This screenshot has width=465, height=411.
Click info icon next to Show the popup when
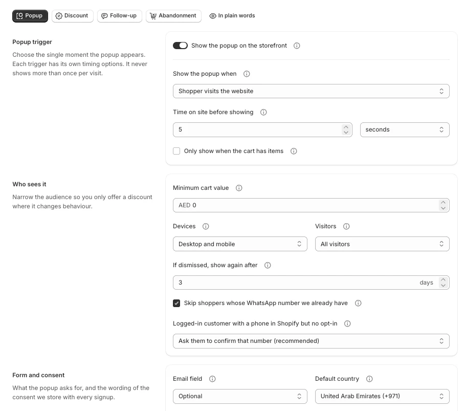click(x=247, y=74)
